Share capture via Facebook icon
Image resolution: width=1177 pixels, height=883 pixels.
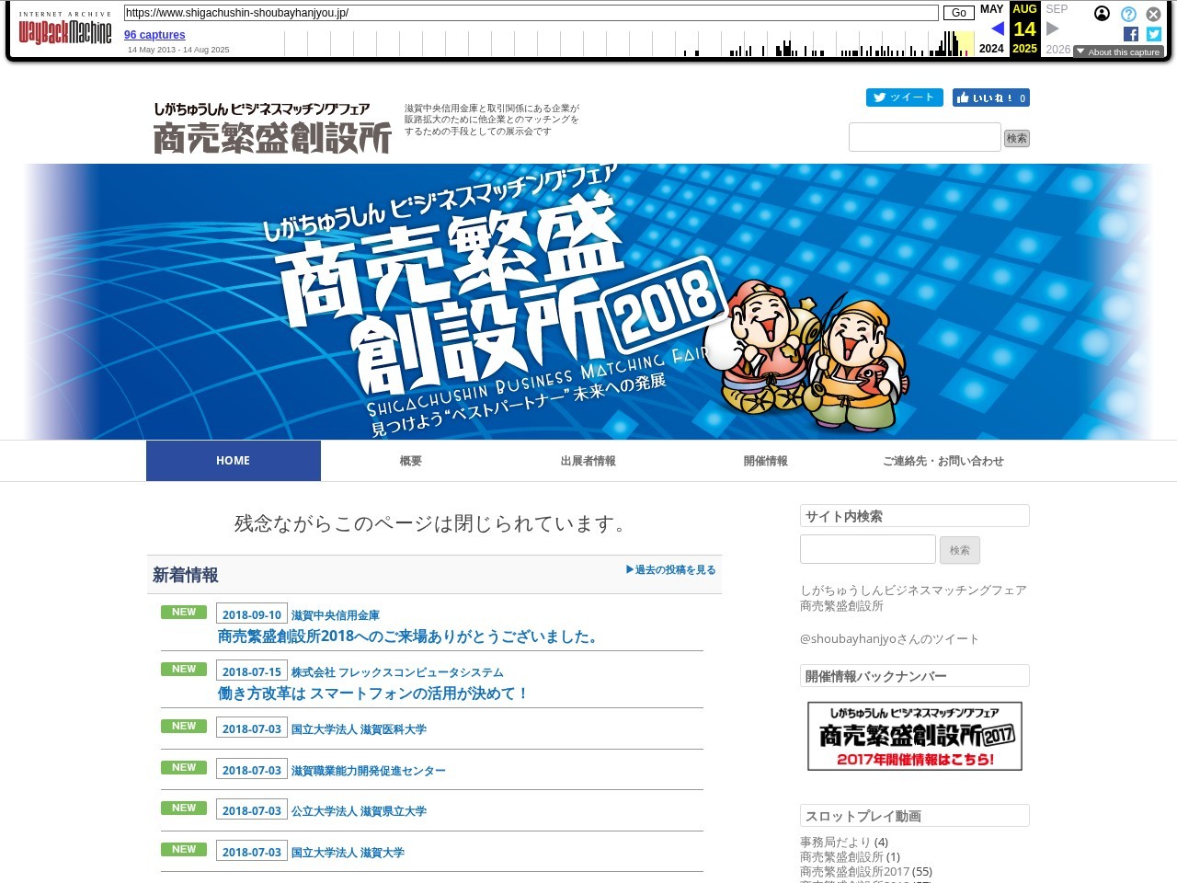[1131, 34]
